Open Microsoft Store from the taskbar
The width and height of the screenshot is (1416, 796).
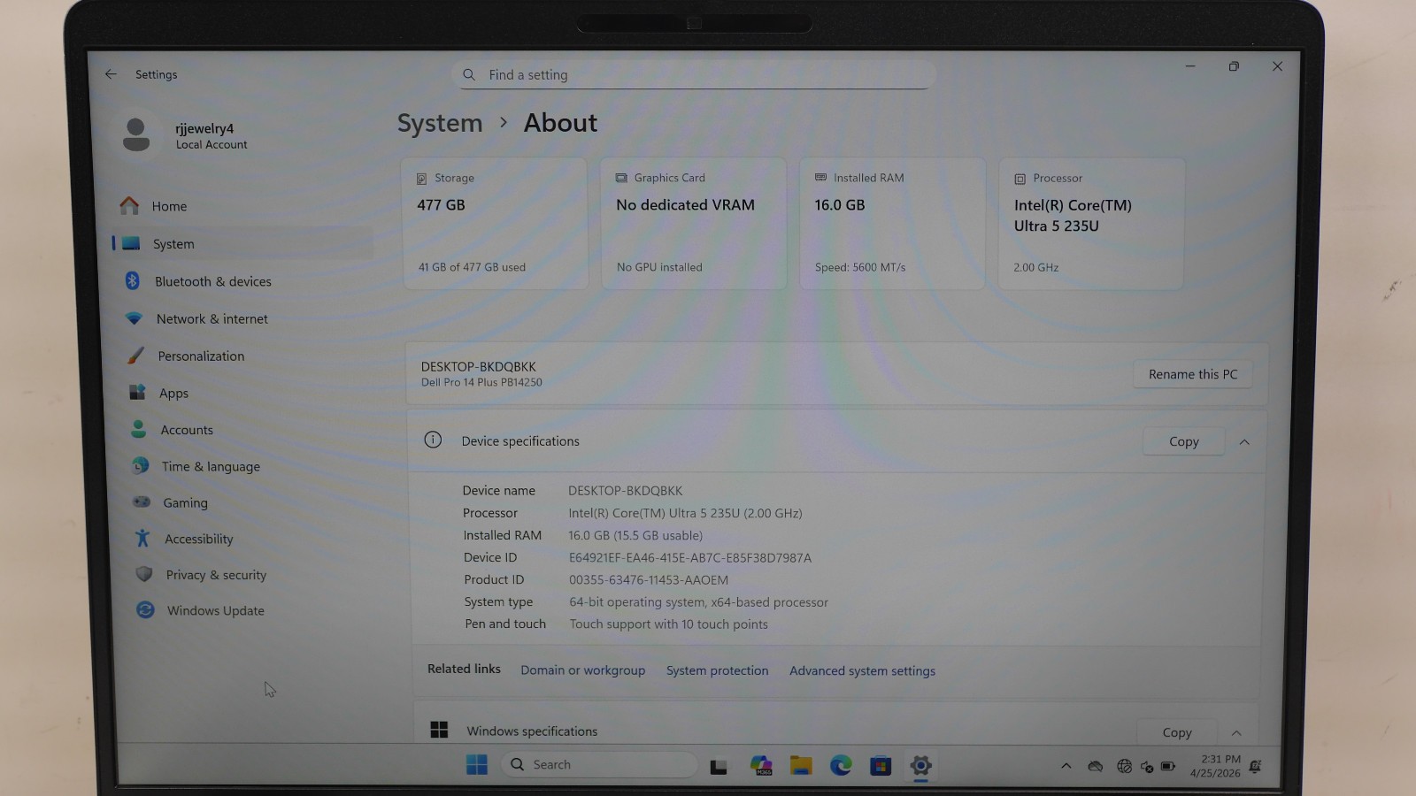pos(881,766)
